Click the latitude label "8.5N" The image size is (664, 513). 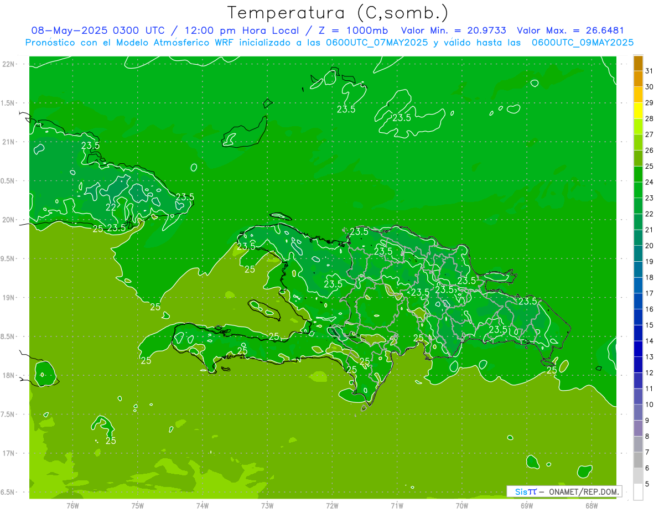click(x=7, y=337)
